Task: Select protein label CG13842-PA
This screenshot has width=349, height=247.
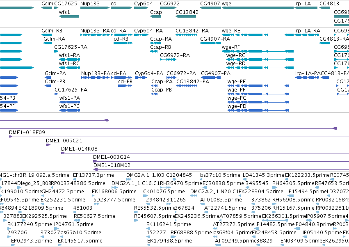Action: pyautogui.click(x=193, y=82)
